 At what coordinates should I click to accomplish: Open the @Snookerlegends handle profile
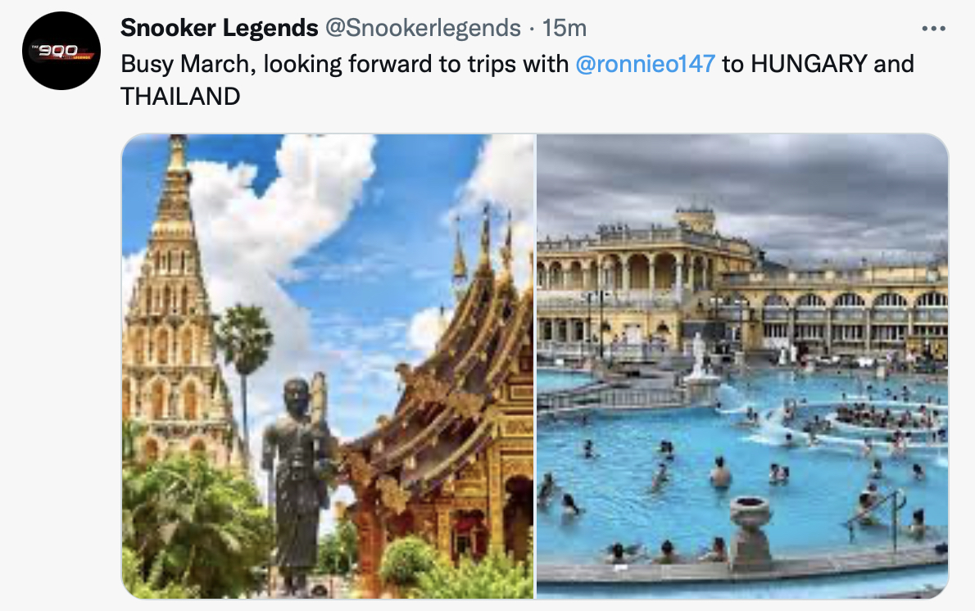(423, 28)
